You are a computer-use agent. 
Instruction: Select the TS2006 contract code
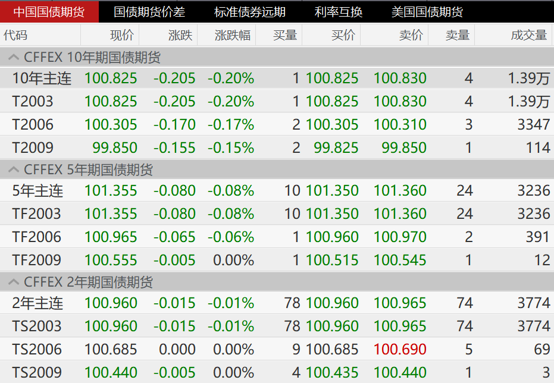pos(36,349)
